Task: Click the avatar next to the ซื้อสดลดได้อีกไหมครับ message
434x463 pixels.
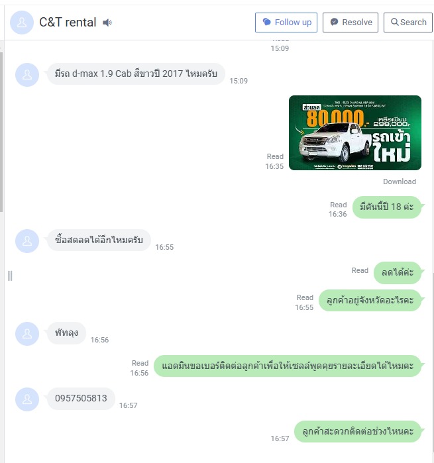Action: point(27,241)
